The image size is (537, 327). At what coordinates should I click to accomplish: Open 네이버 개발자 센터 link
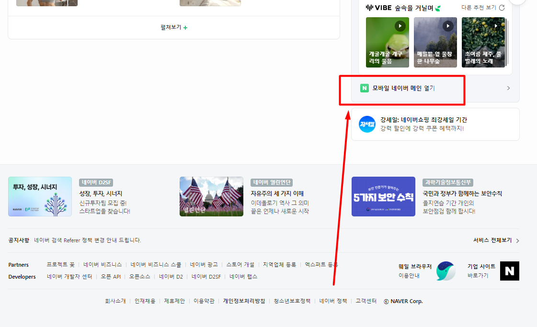[69, 277]
